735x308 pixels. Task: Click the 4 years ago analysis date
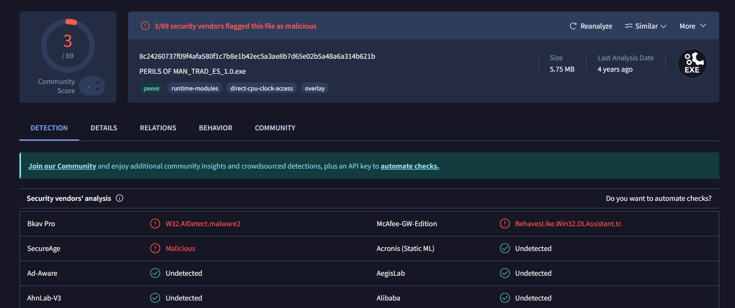coord(615,69)
